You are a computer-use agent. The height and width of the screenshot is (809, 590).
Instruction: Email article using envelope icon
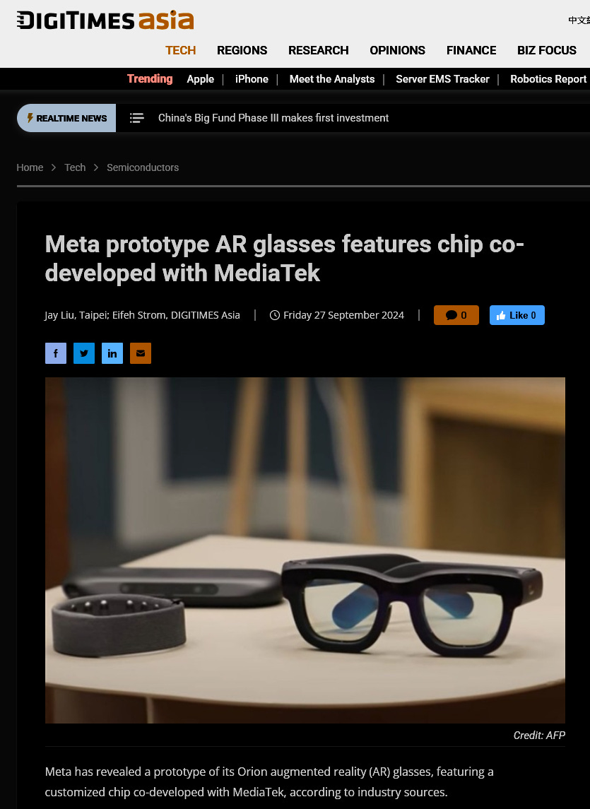pos(141,353)
